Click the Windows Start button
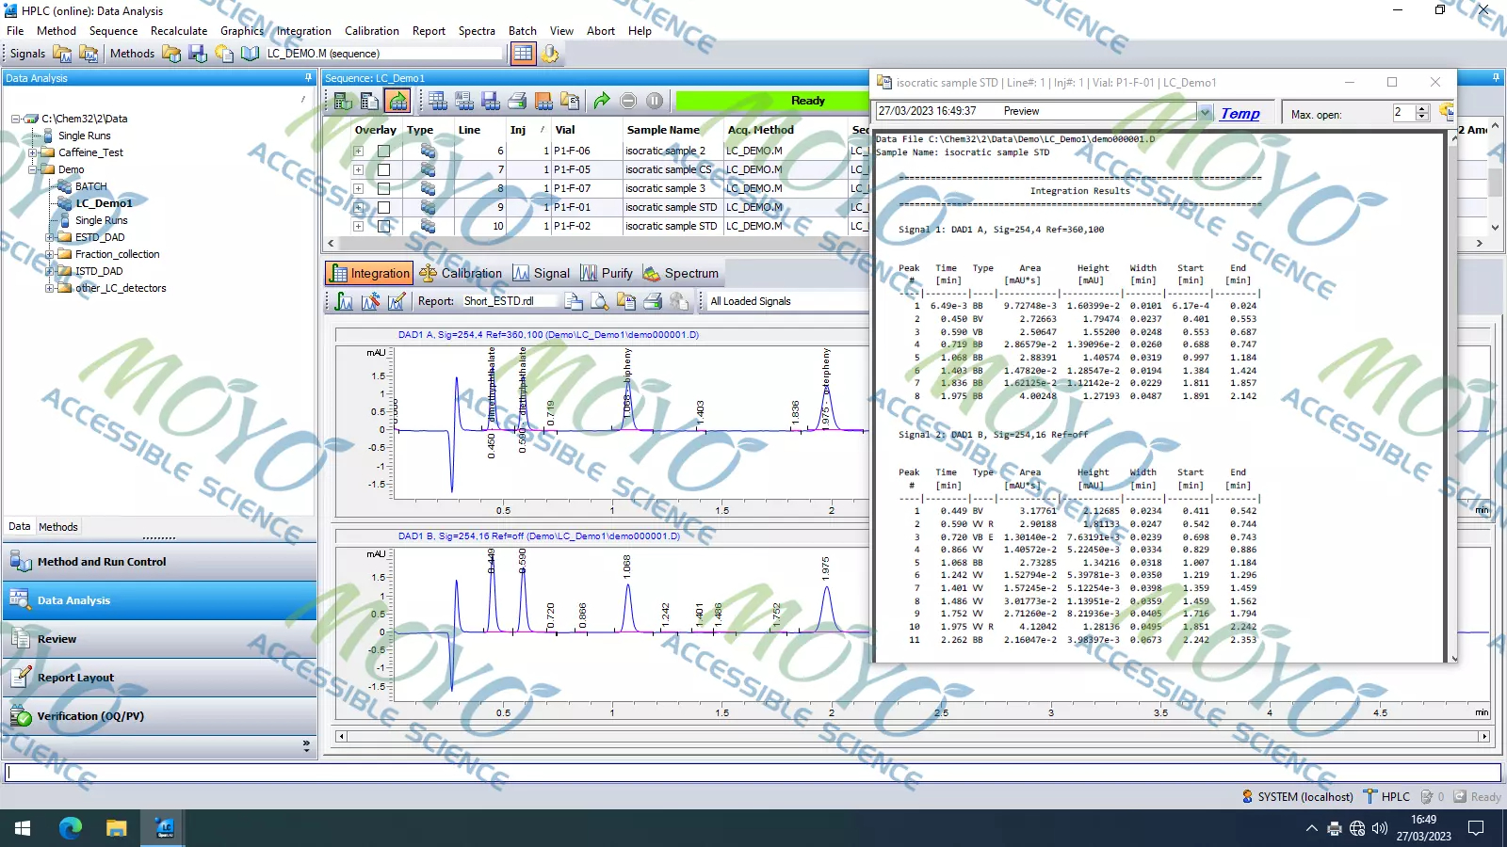 point(23,828)
